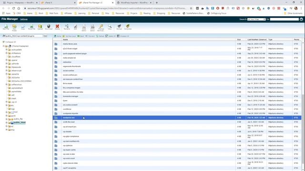305x171 pixels.
Task: Click the File Manager Reload button
Action: click(100, 36)
